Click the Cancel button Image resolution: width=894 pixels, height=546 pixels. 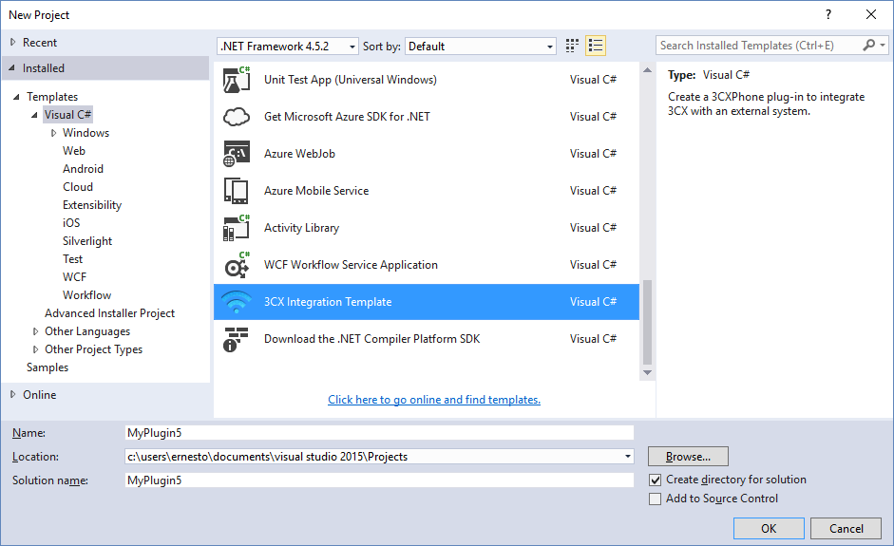(846, 528)
